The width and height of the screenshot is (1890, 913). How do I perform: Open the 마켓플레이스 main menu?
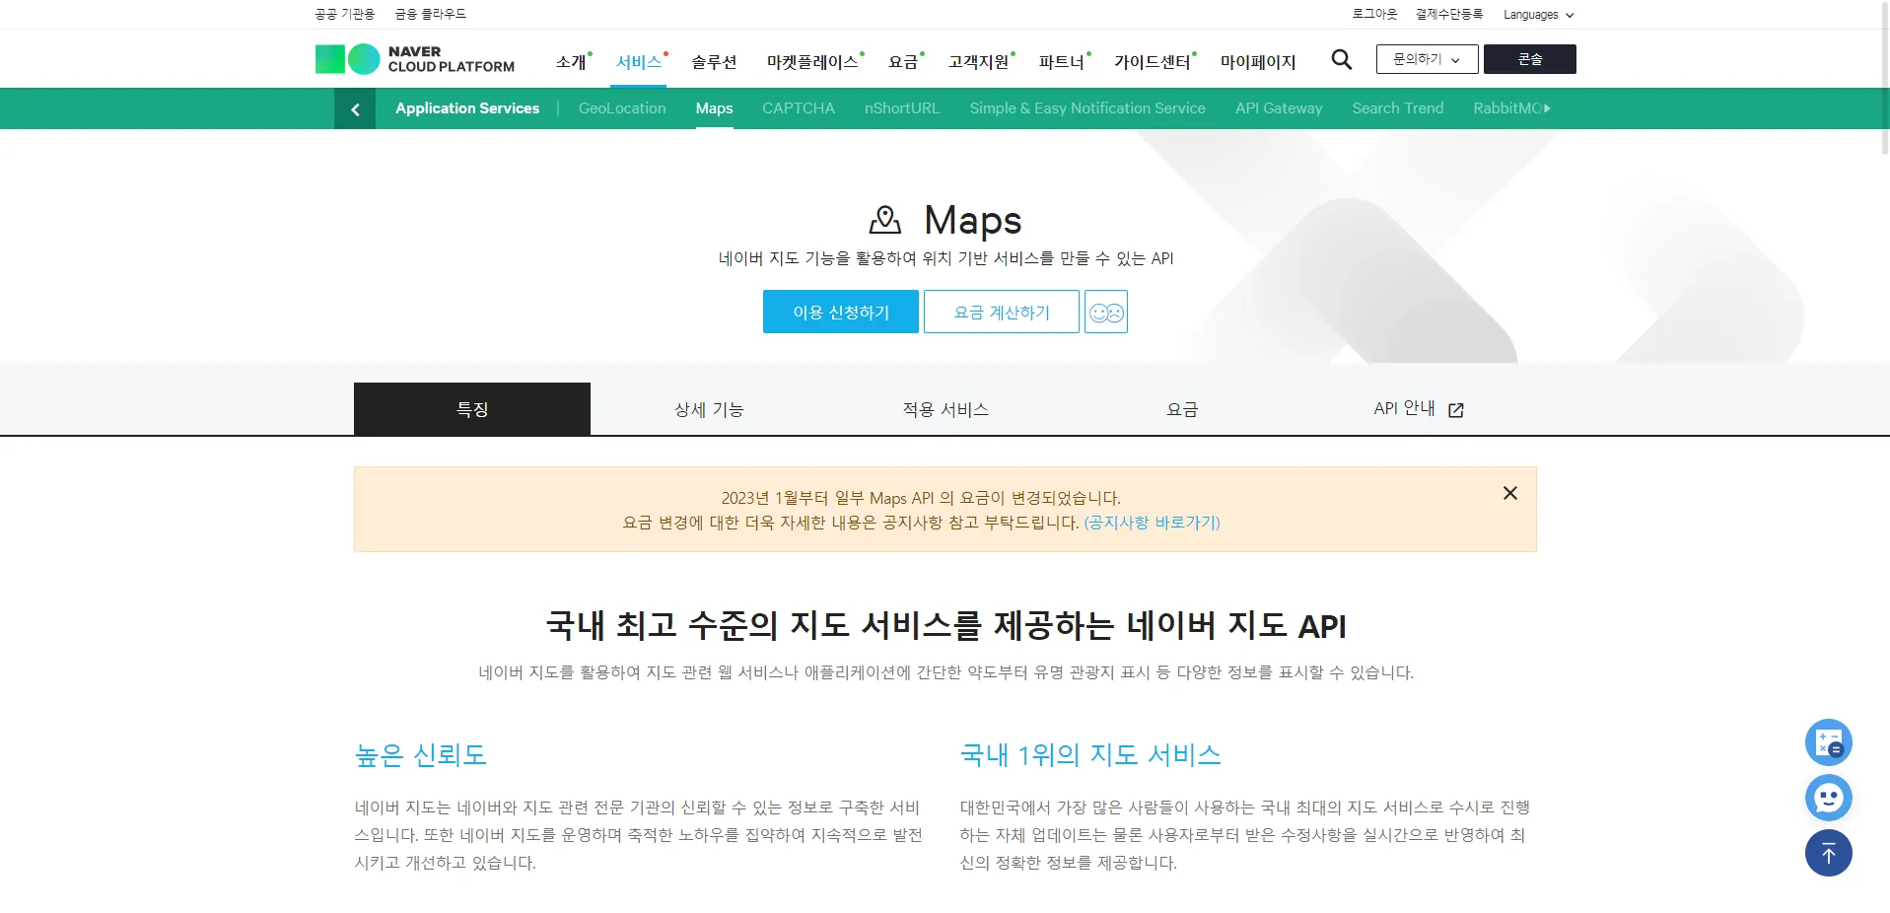(812, 62)
